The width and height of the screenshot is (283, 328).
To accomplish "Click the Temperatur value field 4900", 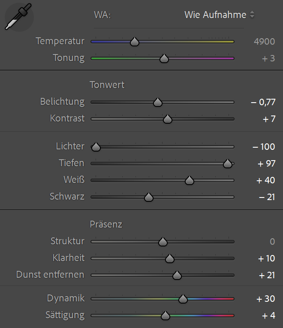I will coord(264,41).
